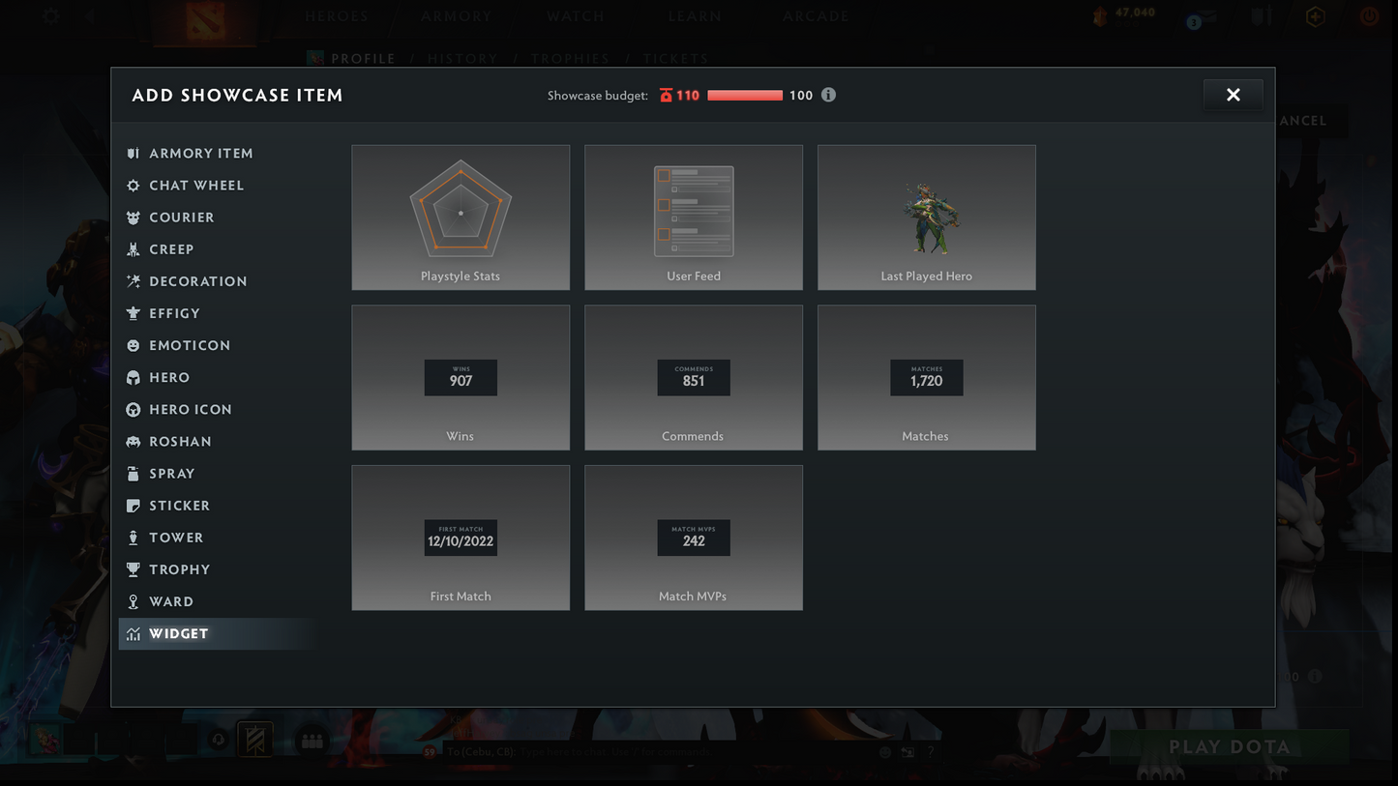Click the Hero Icon category icon
Viewport: 1398px width, 786px height.
[x=134, y=410]
